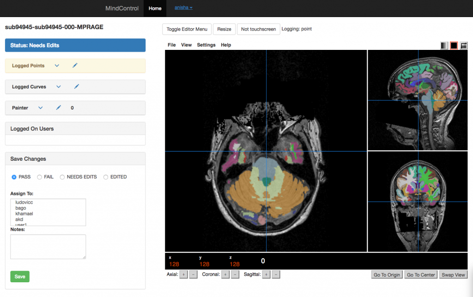Click the edit pencil next to Logged Points

tap(75, 66)
